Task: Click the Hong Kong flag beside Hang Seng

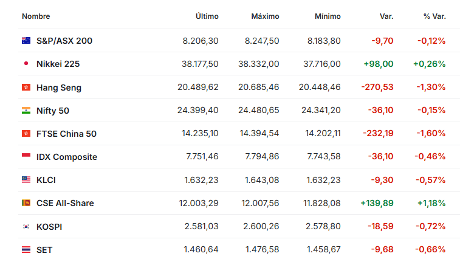Action: coord(26,88)
